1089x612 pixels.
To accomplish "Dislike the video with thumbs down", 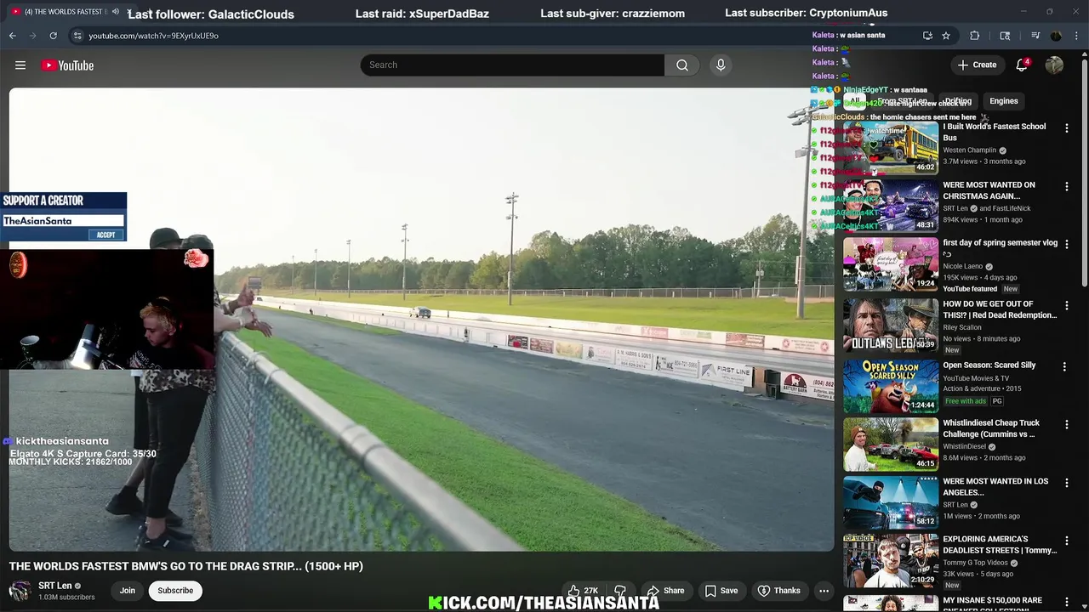I will tap(621, 591).
